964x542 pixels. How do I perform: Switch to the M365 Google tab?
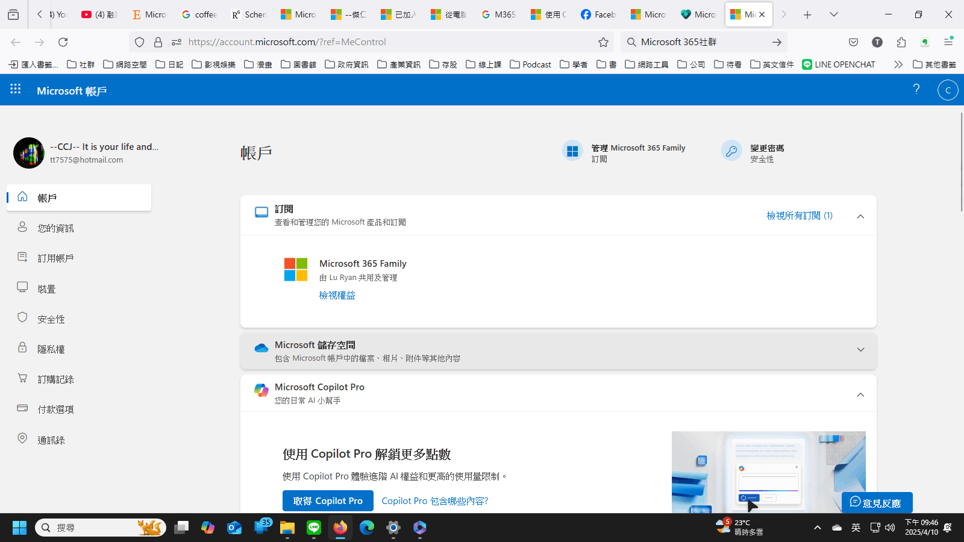(x=499, y=14)
